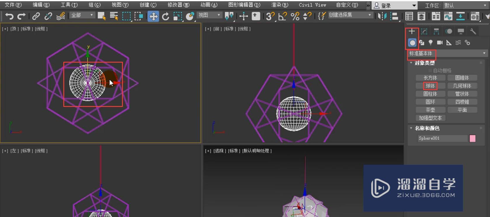Toggle Angle Snap
The height and width of the screenshot is (217, 490).
tap(283, 16)
